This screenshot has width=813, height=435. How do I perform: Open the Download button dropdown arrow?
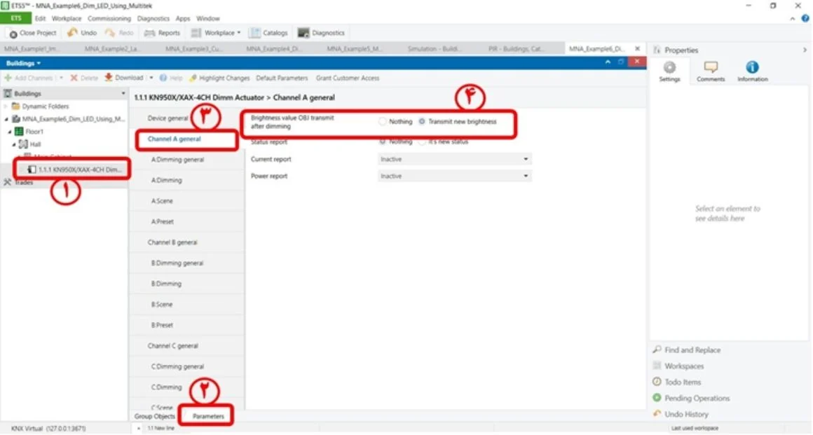(151, 78)
